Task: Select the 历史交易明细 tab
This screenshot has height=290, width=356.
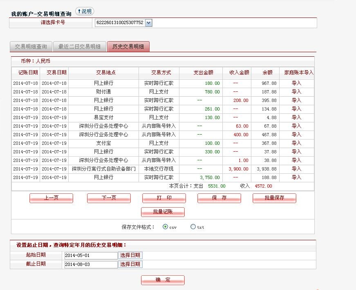Action: tap(128, 46)
